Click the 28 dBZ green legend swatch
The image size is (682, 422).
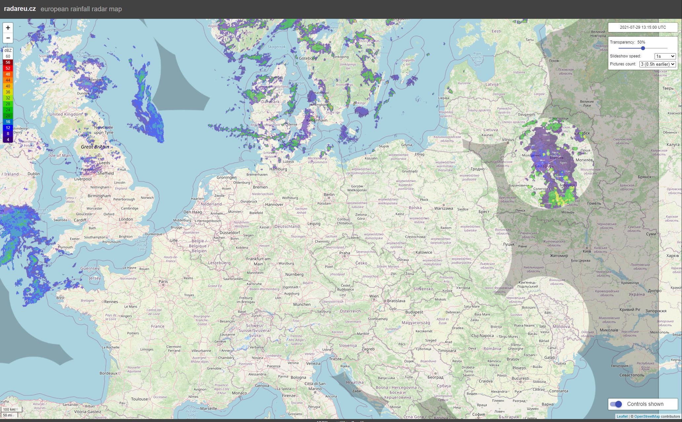coord(8,104)
